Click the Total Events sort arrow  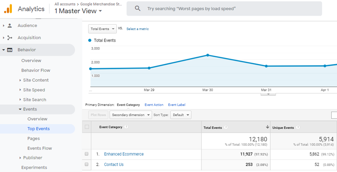(x=267, y=127)
